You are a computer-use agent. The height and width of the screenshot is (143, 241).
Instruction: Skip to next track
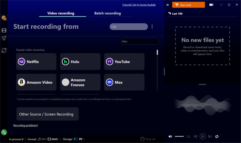click(210, 136)
